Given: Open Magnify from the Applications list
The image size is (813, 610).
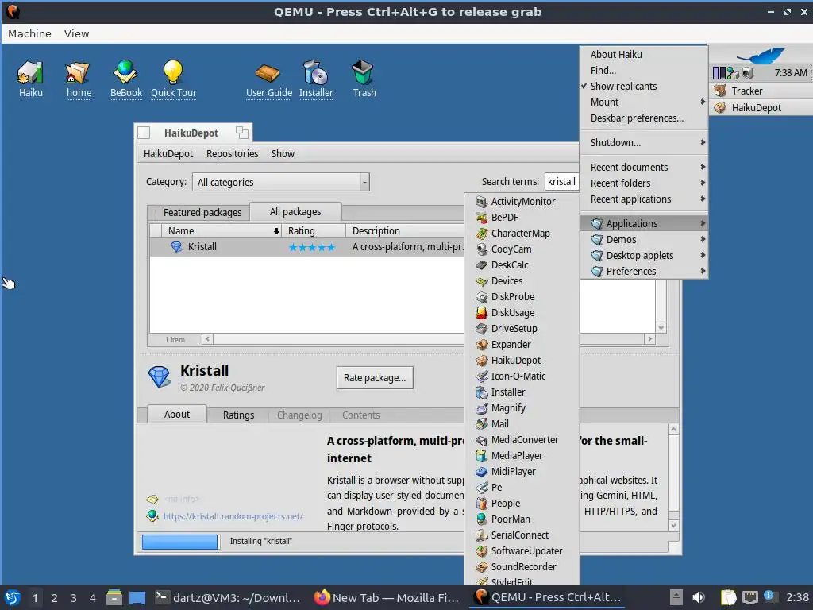Looking at the screenshot, I should pos(522,407).
